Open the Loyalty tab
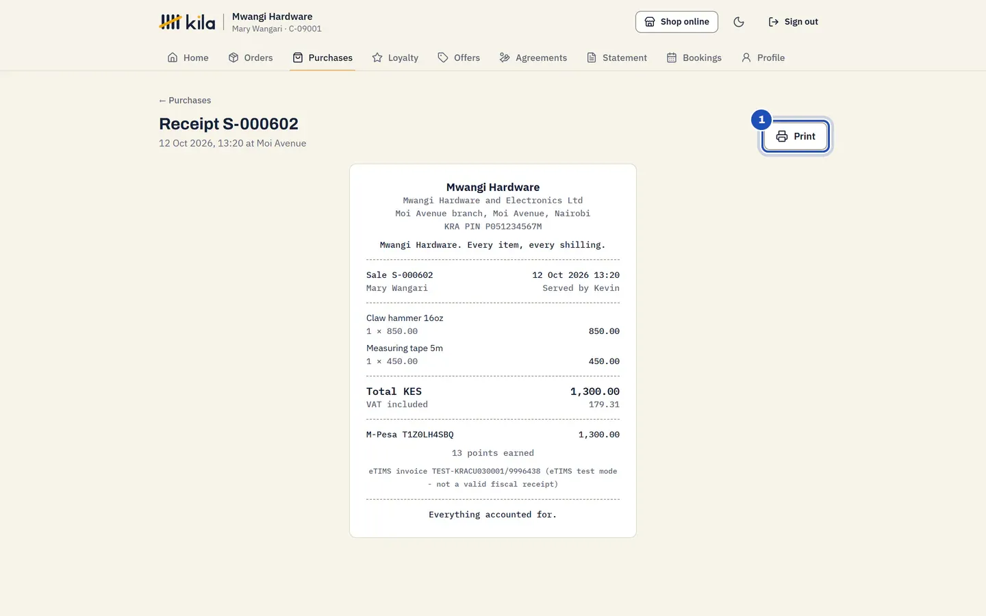Screen dimensions: 986x616 coord(395,57)
